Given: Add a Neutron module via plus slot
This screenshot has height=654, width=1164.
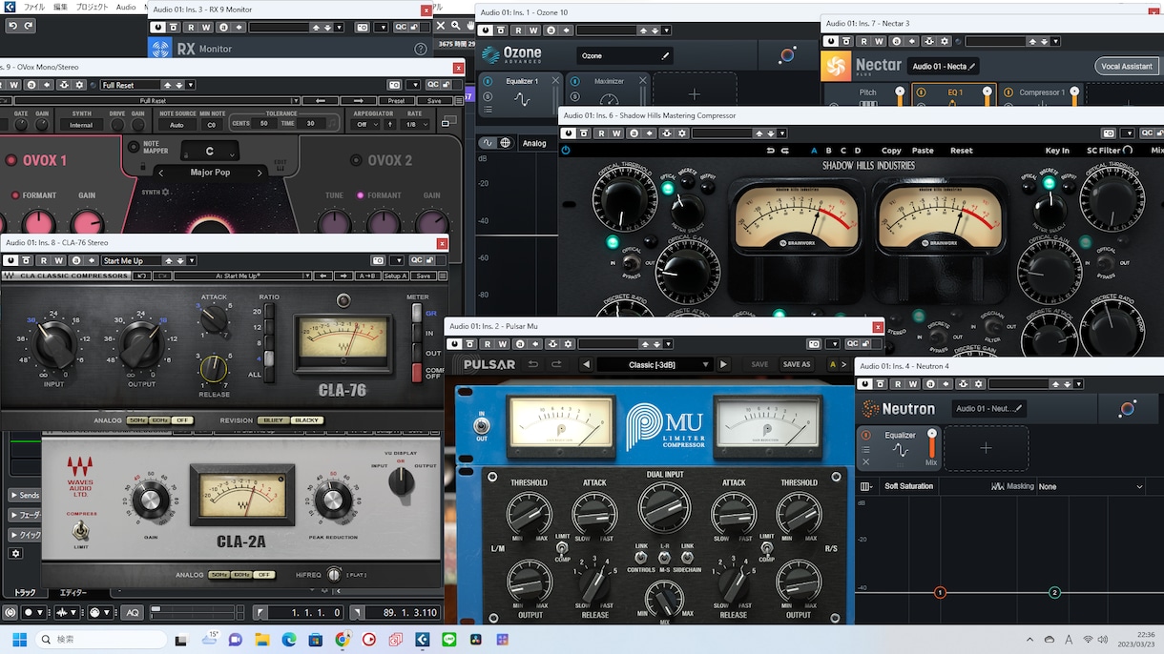Looking at the screenshot, I should [x=986, y=448].
